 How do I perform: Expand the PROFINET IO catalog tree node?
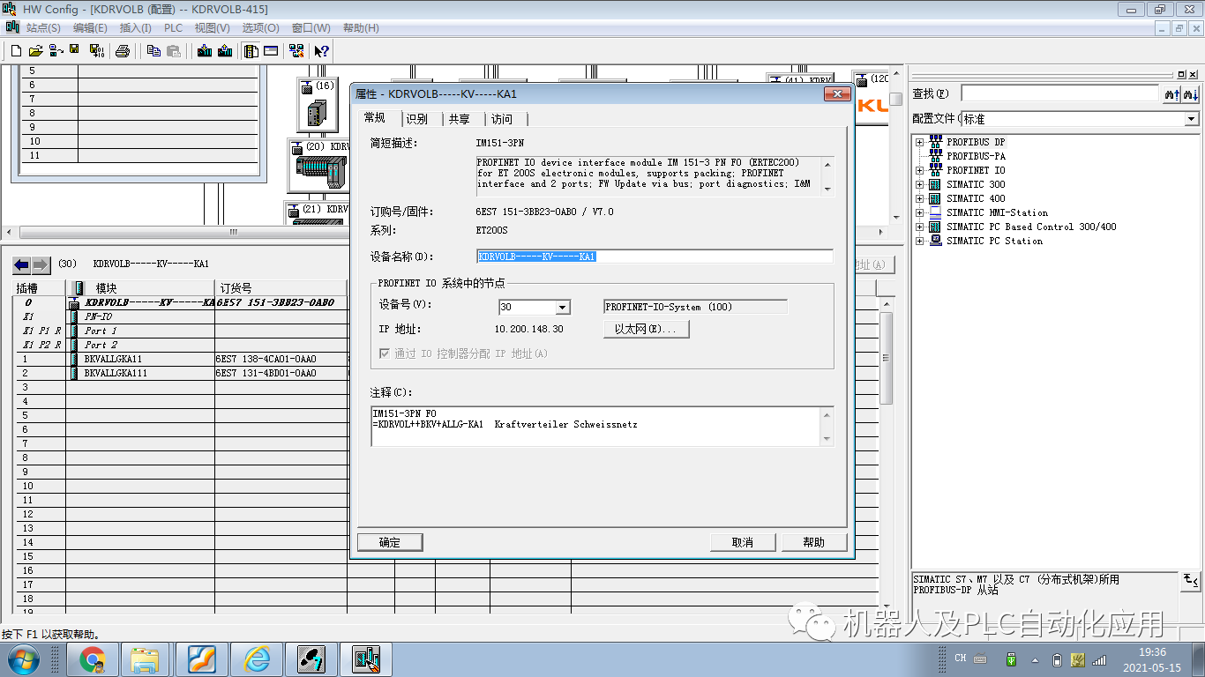click(x=920, y=169)
